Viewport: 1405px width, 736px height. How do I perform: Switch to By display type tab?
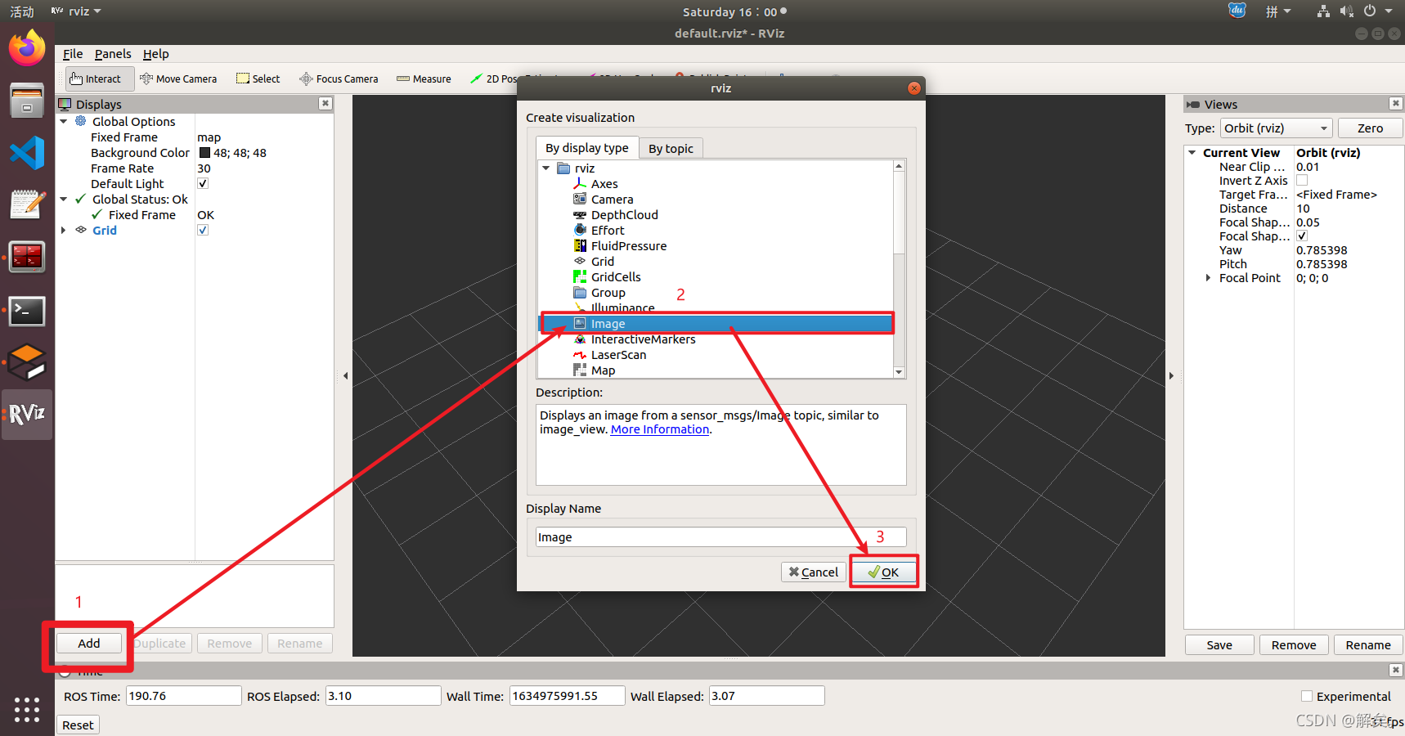point(587,148)
